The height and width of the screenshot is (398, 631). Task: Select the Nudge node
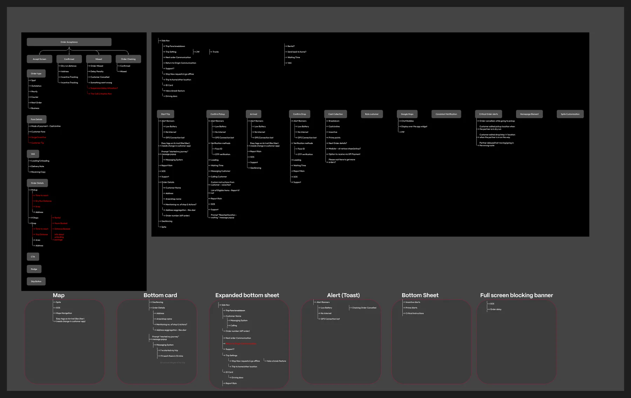coord(34,269)
